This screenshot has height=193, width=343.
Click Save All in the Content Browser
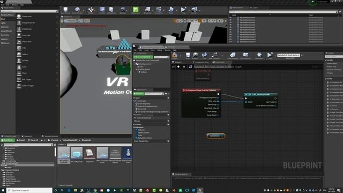pyautogui.click(x=33, y=140)
